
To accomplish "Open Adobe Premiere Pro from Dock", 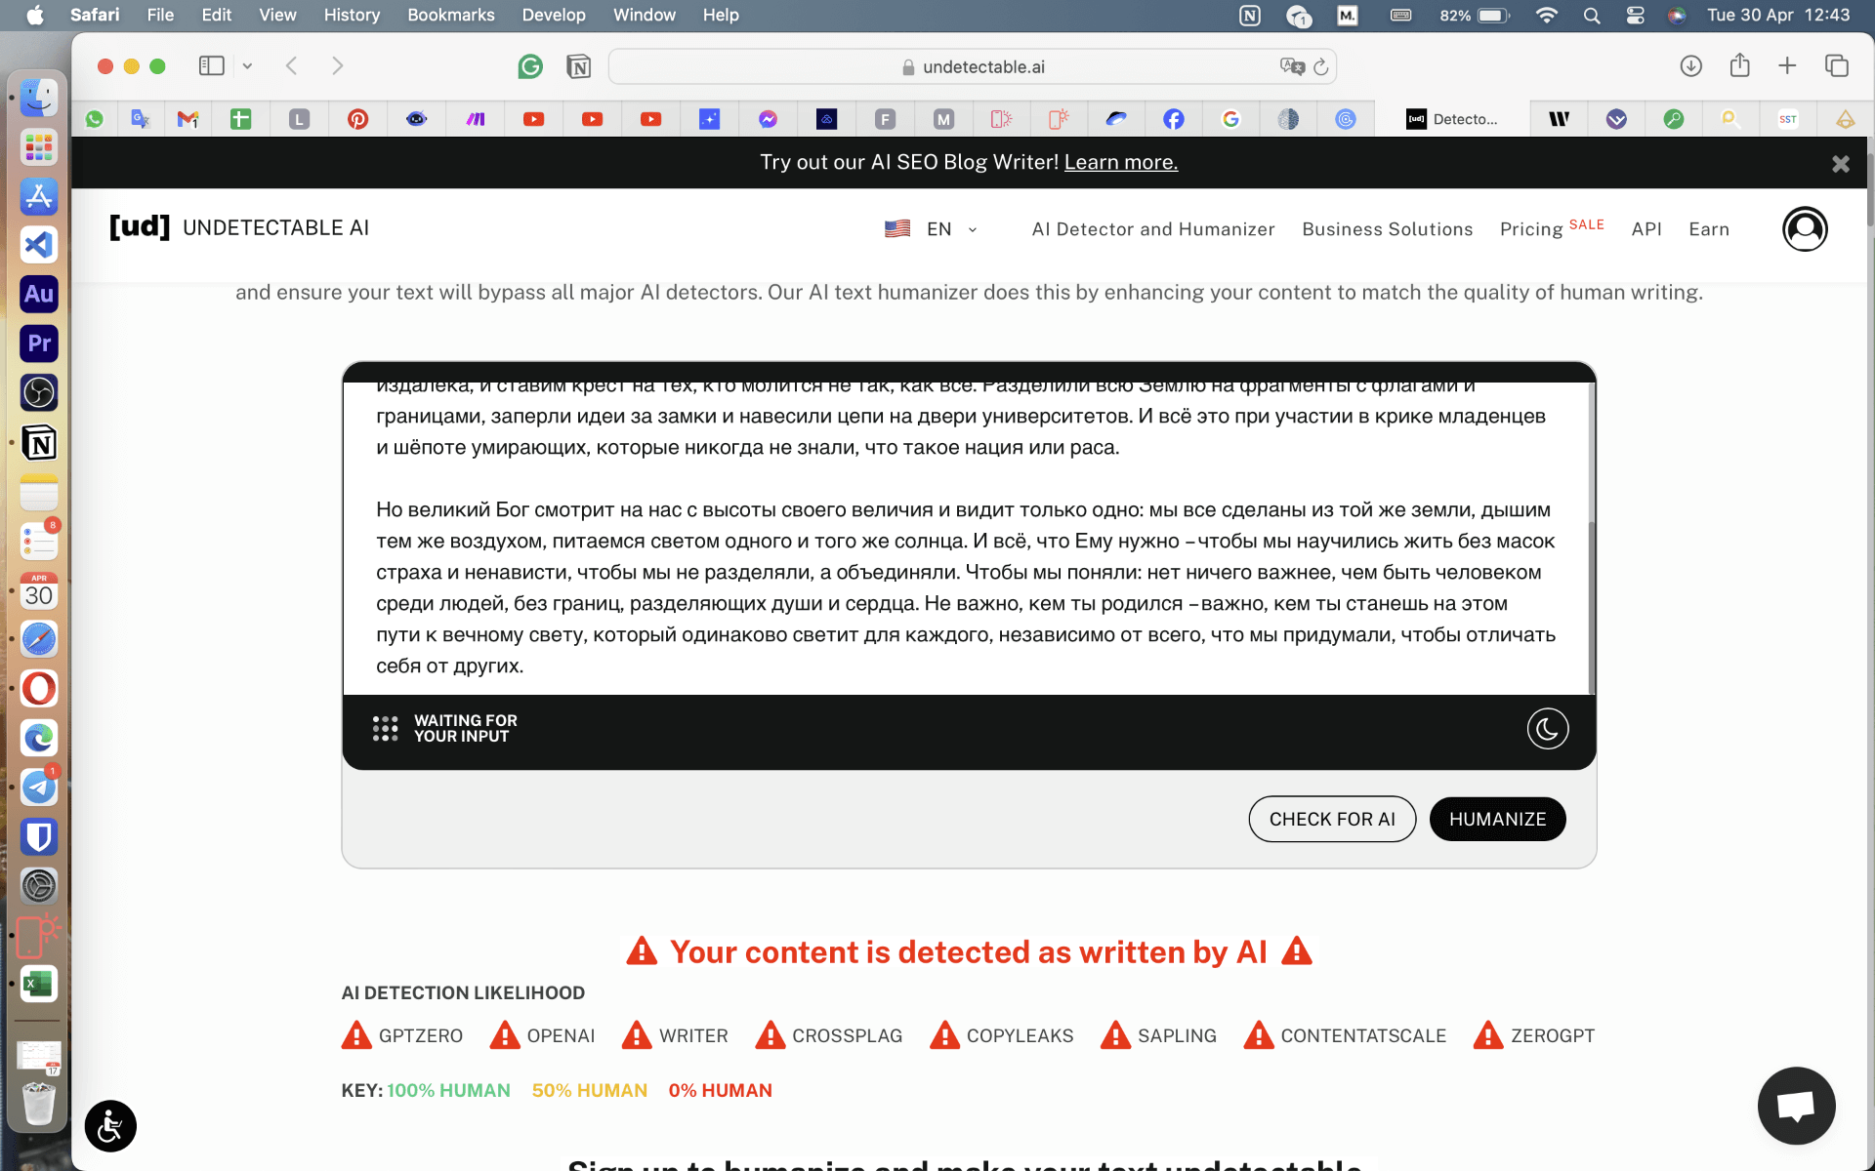I will 39,343.
